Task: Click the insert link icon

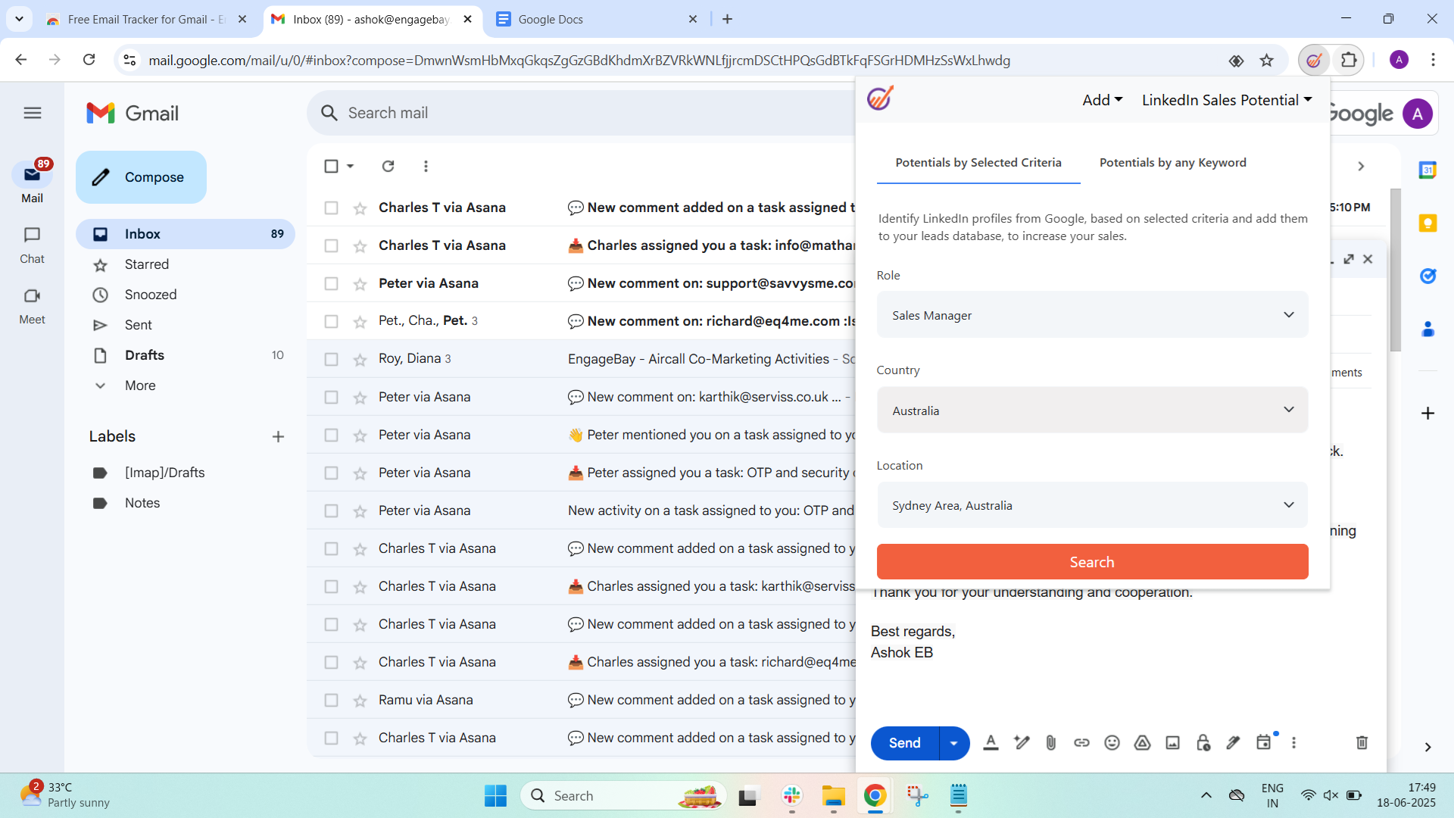Action: point(1081,743)
